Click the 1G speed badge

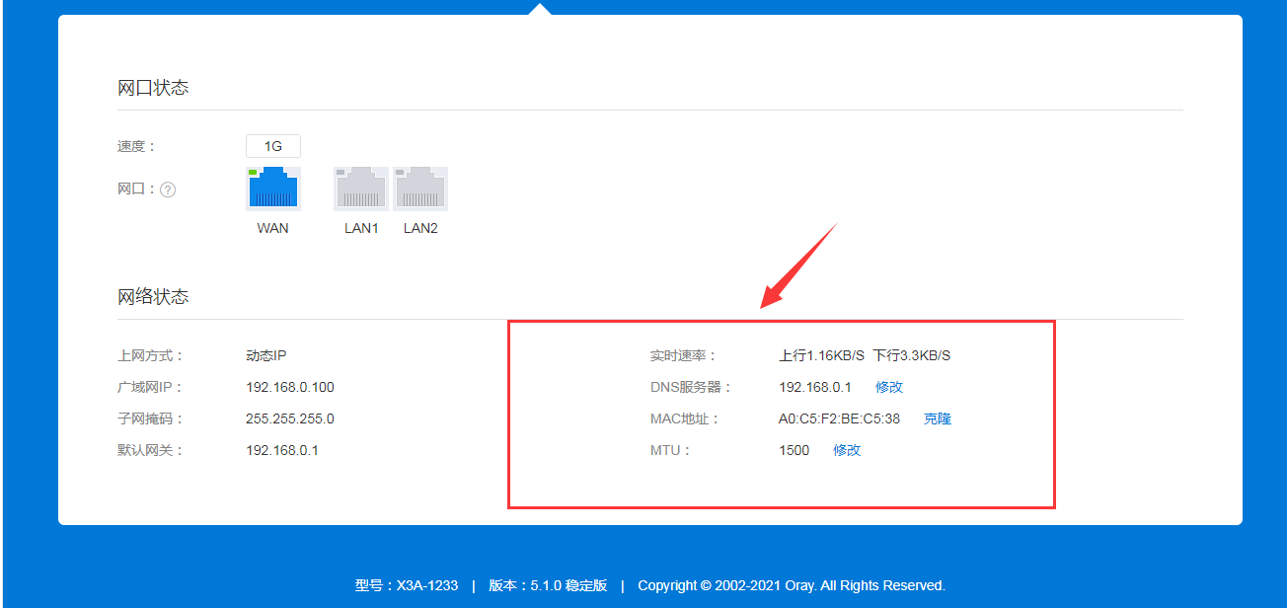[273, 146]
